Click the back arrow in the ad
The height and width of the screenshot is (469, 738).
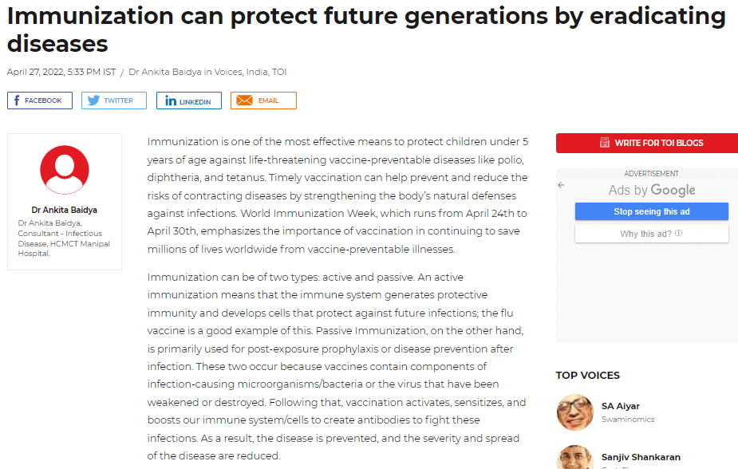561,185
